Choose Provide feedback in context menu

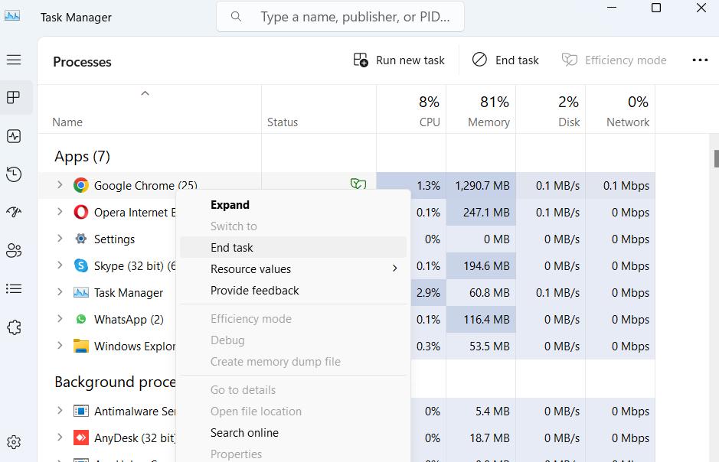293,291
